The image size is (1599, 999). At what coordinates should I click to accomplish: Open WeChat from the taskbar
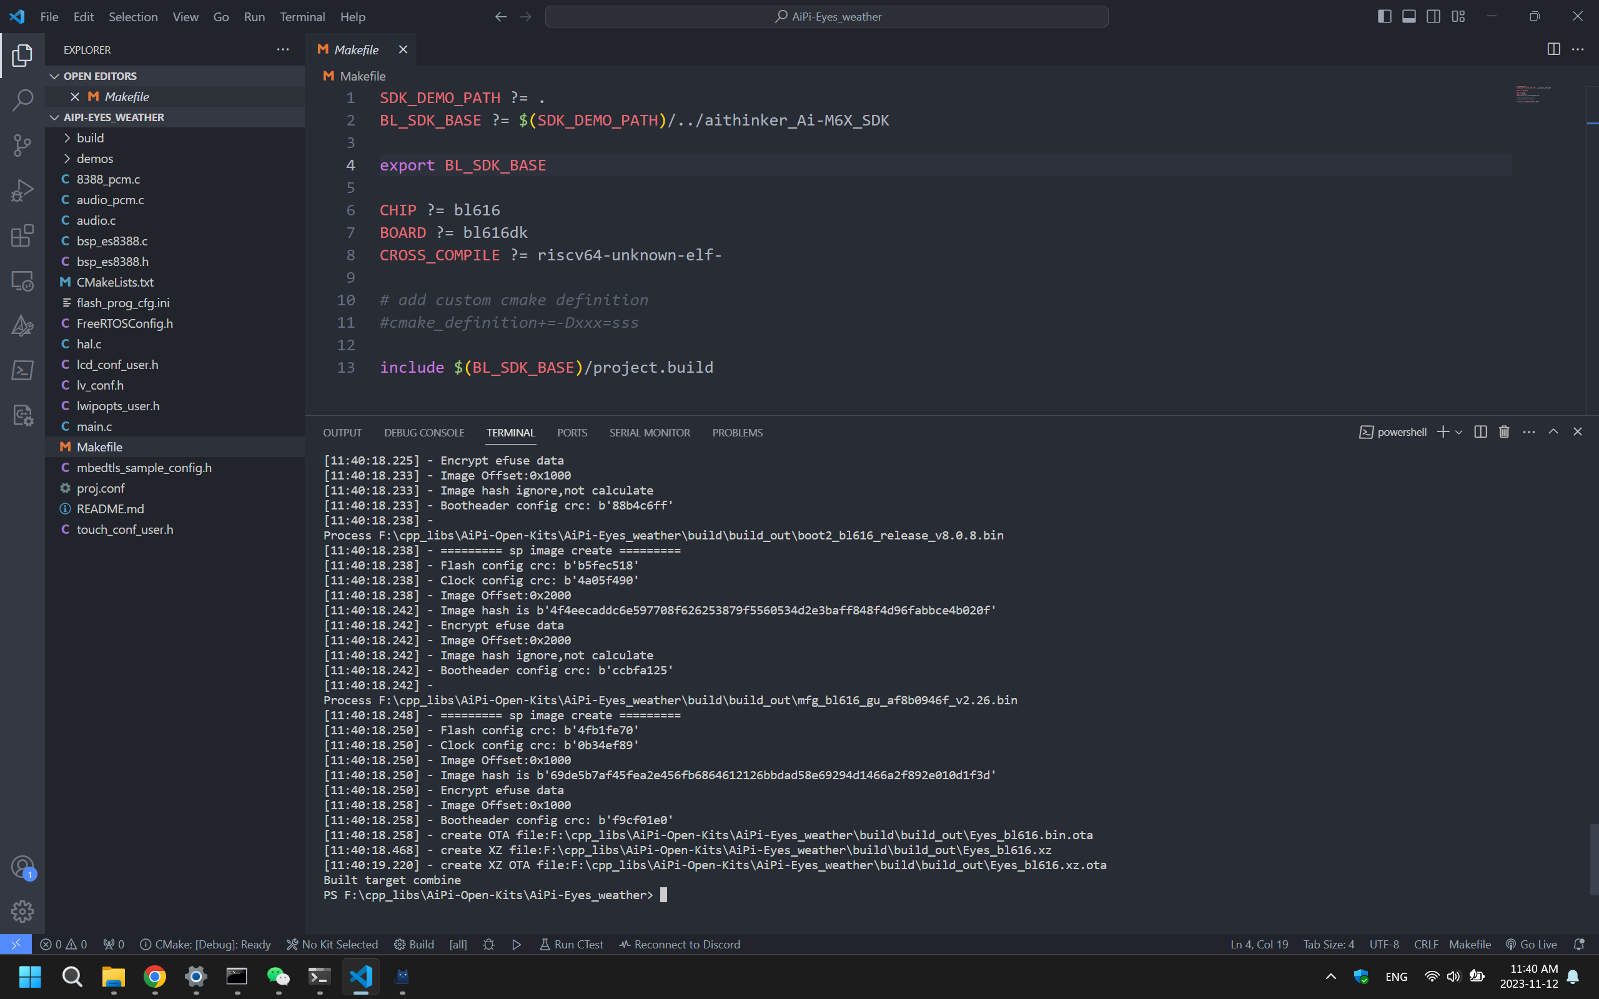278,976
